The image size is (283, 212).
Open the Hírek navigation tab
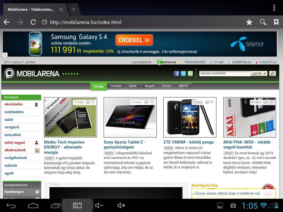[x=133, y=86]
